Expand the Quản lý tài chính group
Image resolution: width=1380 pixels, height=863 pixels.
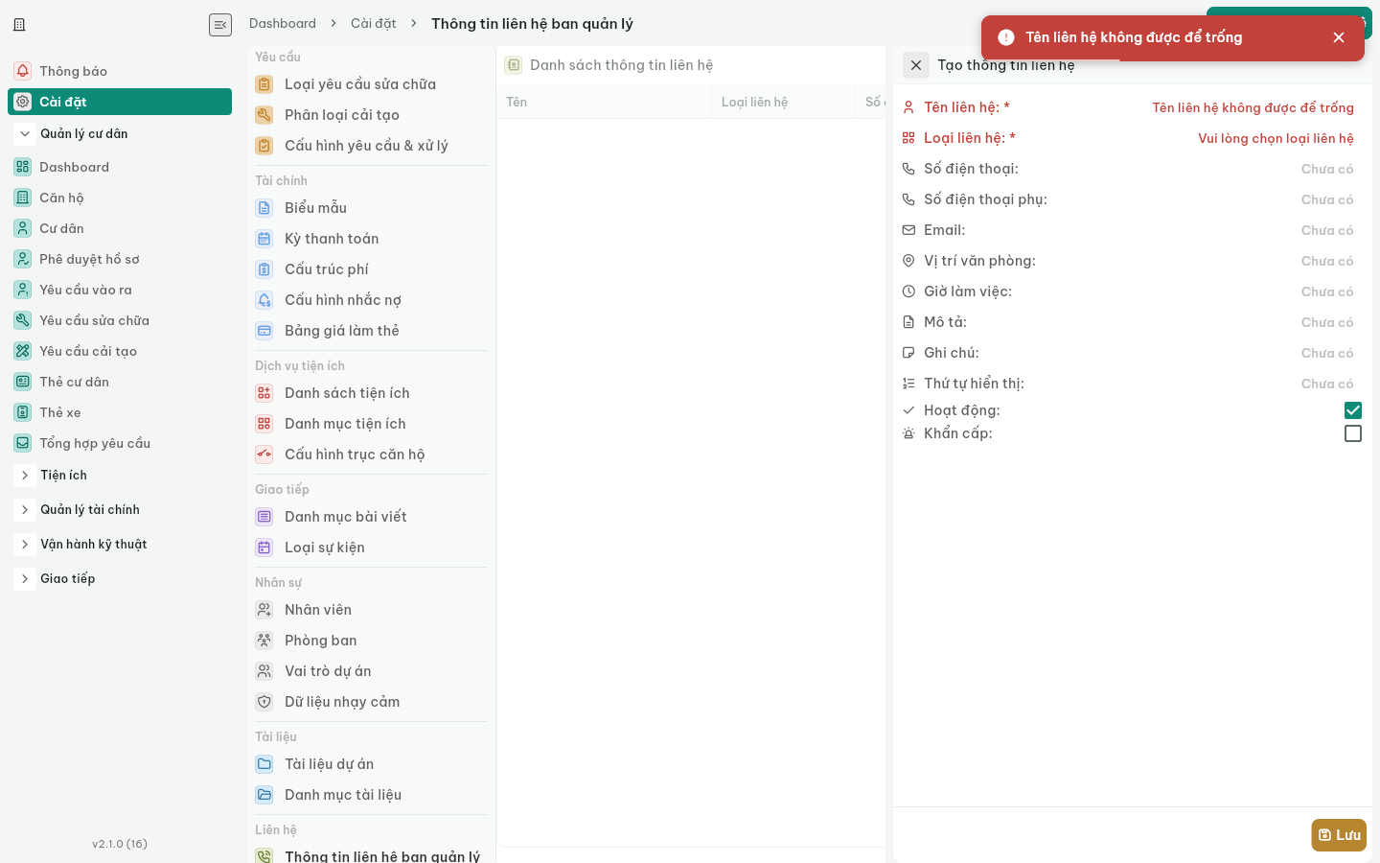pyautogui.click(x=25, y=510)
